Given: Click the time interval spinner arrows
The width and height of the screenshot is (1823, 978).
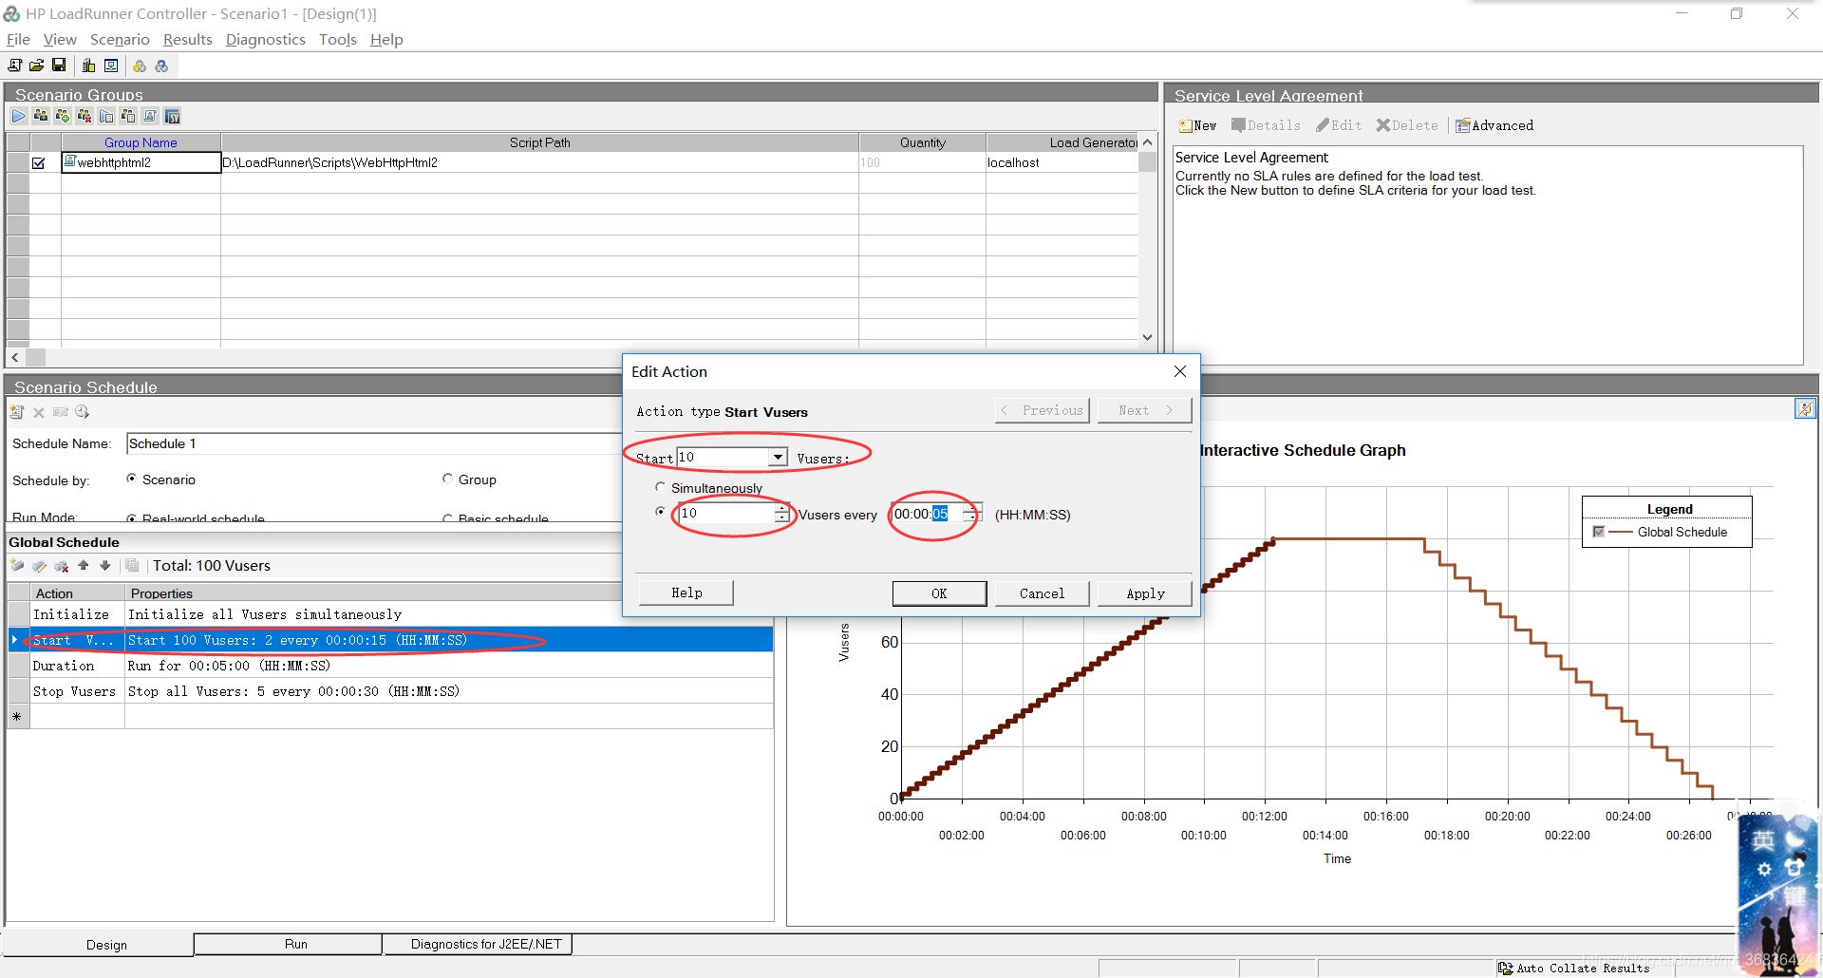Looking at the screenshot, I should pos(971,514).
